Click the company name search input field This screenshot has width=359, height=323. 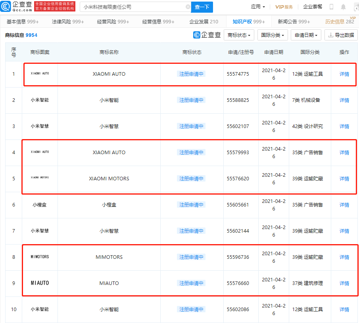tap(133, 7)
